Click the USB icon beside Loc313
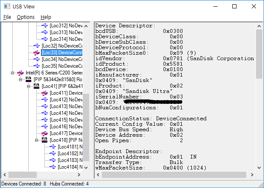The width and height of the screenshot is (264, 188). pos(45,32)
